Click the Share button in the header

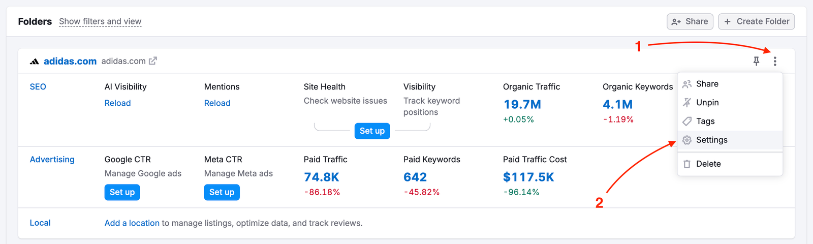pos(690,21)
